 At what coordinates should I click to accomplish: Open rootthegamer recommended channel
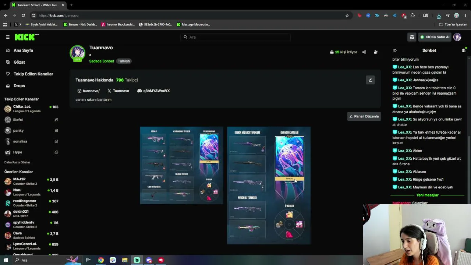(31, 203)
